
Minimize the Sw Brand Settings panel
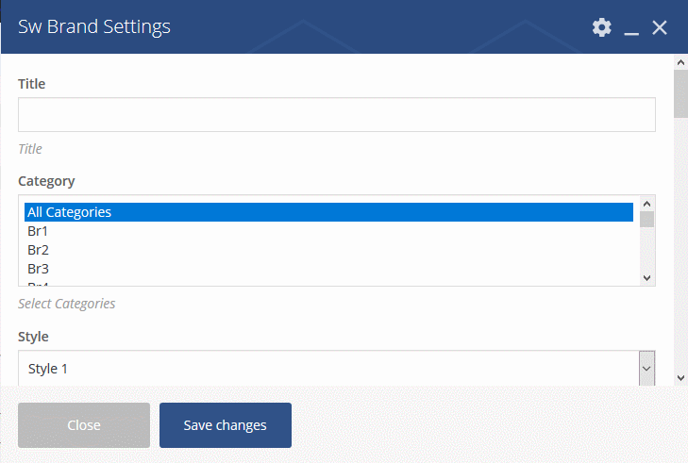[631, 28]
